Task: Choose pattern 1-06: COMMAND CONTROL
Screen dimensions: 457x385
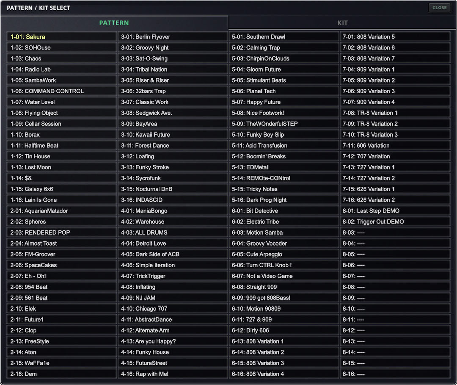Action: point(61,91)
